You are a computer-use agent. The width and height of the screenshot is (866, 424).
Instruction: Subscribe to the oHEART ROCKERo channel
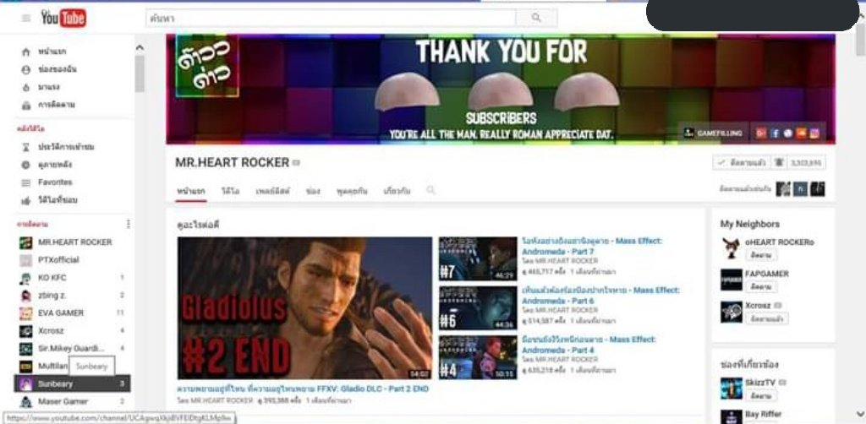(x=760, y=255)
